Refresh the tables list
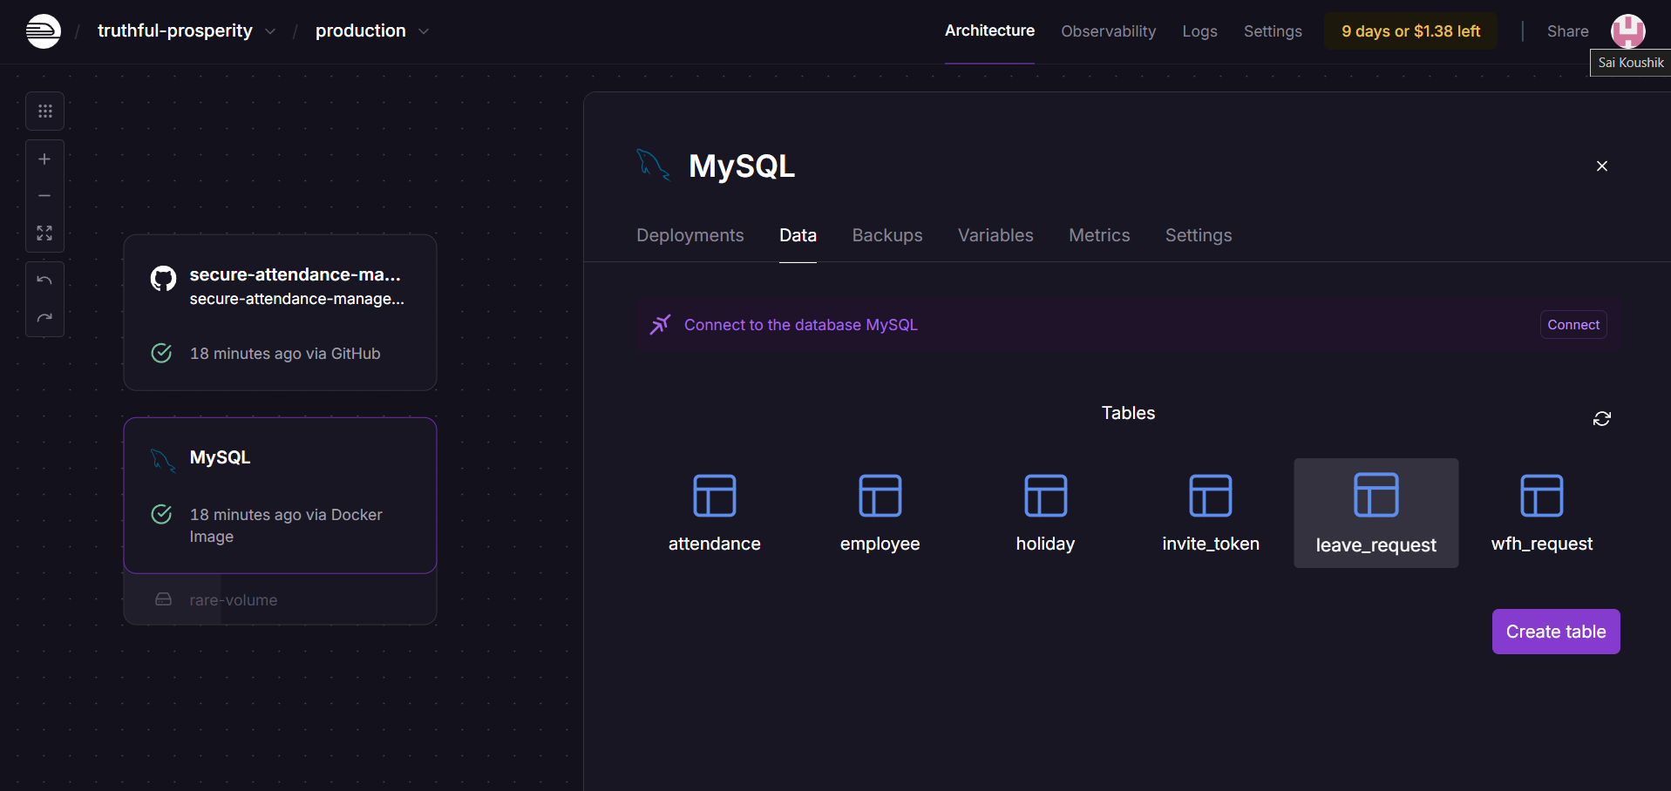 (x=1601, y=419)
